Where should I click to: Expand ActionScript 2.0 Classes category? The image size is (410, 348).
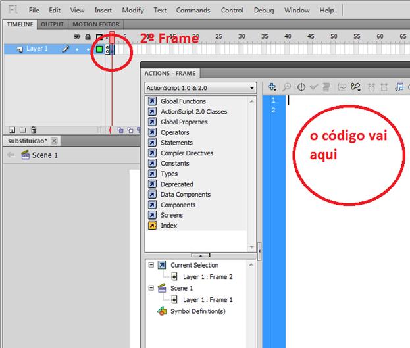click(x=188, y=112)
